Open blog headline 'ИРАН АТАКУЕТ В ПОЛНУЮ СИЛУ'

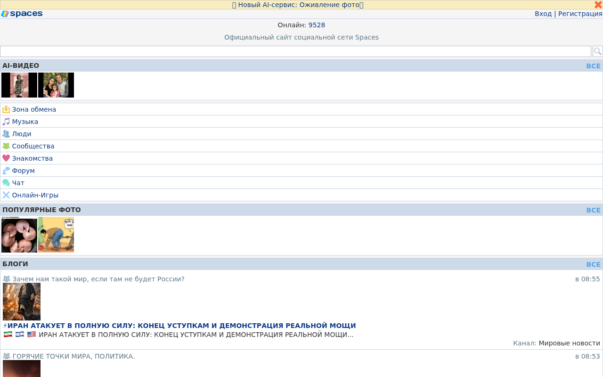point(179,326)
